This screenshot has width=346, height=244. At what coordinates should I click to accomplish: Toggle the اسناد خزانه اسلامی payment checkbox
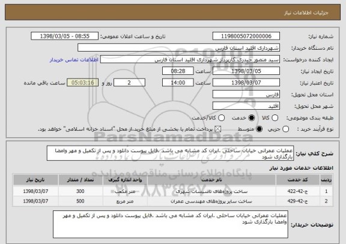pyautogui.click(x=218, y=129)
